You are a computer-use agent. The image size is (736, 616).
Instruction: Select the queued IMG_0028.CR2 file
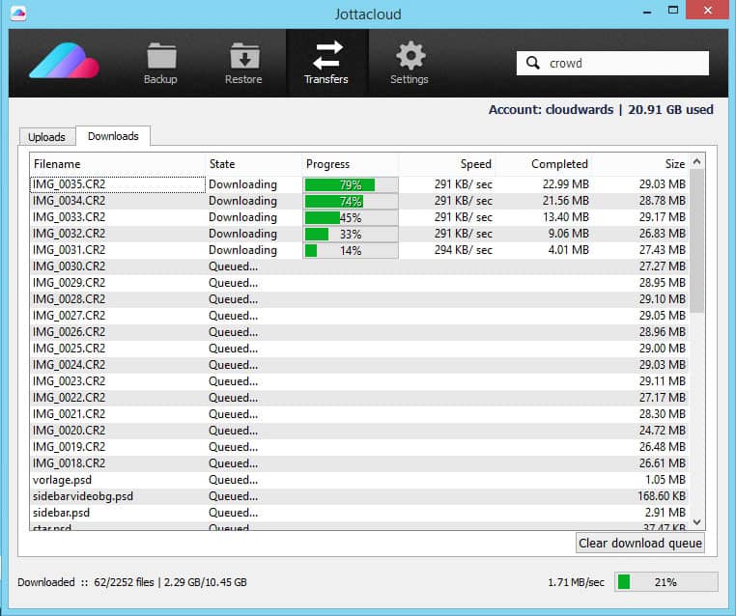pyautogui.click(x=359, y=299)
